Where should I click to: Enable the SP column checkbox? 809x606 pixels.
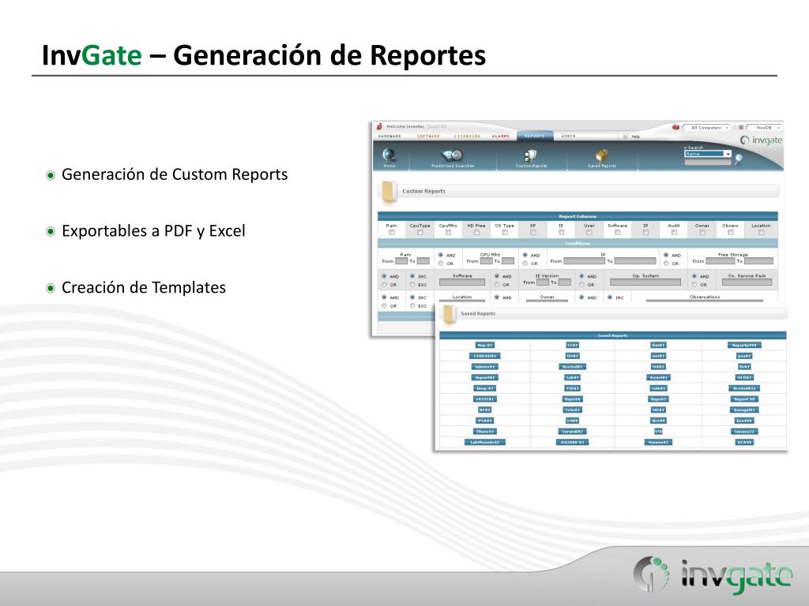(x=533, y=233)
